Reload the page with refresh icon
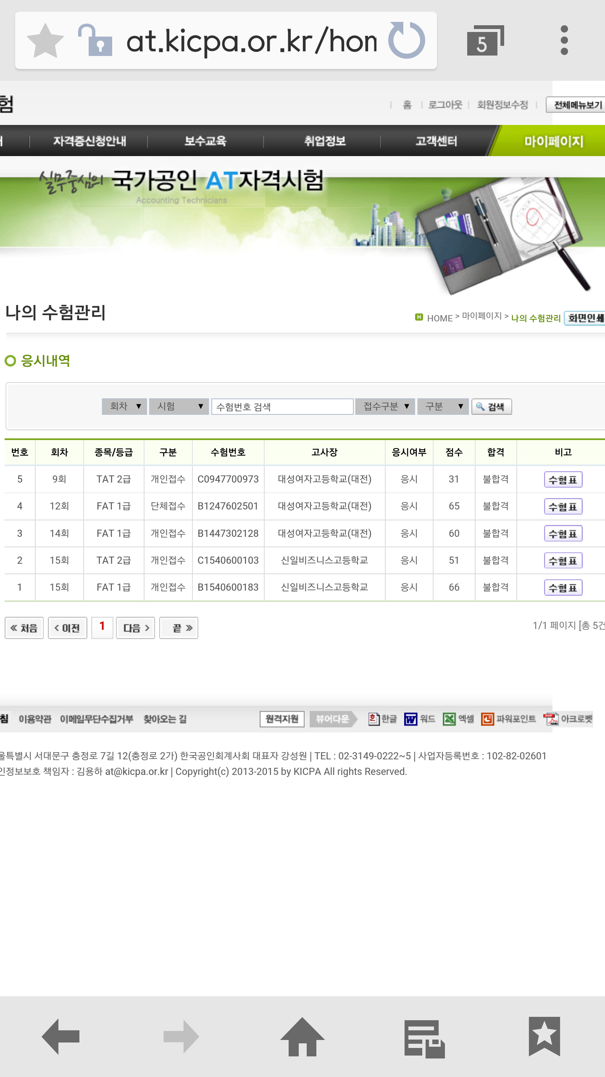The height and width of the screenshot is (1077, 605). pos(406,41)
